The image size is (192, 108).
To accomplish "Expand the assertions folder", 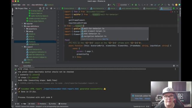I will 25,29.
